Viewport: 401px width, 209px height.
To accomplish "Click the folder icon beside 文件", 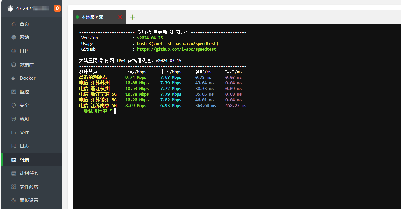I will point(14,132).
